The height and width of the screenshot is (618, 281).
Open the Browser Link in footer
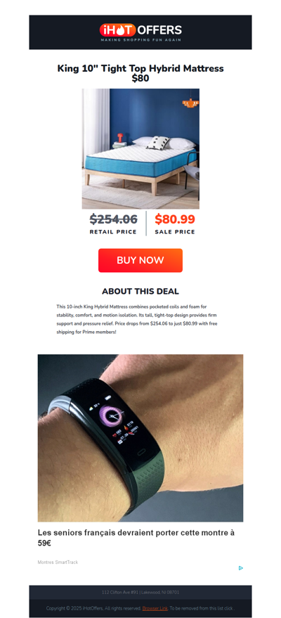tap(155, 609)
